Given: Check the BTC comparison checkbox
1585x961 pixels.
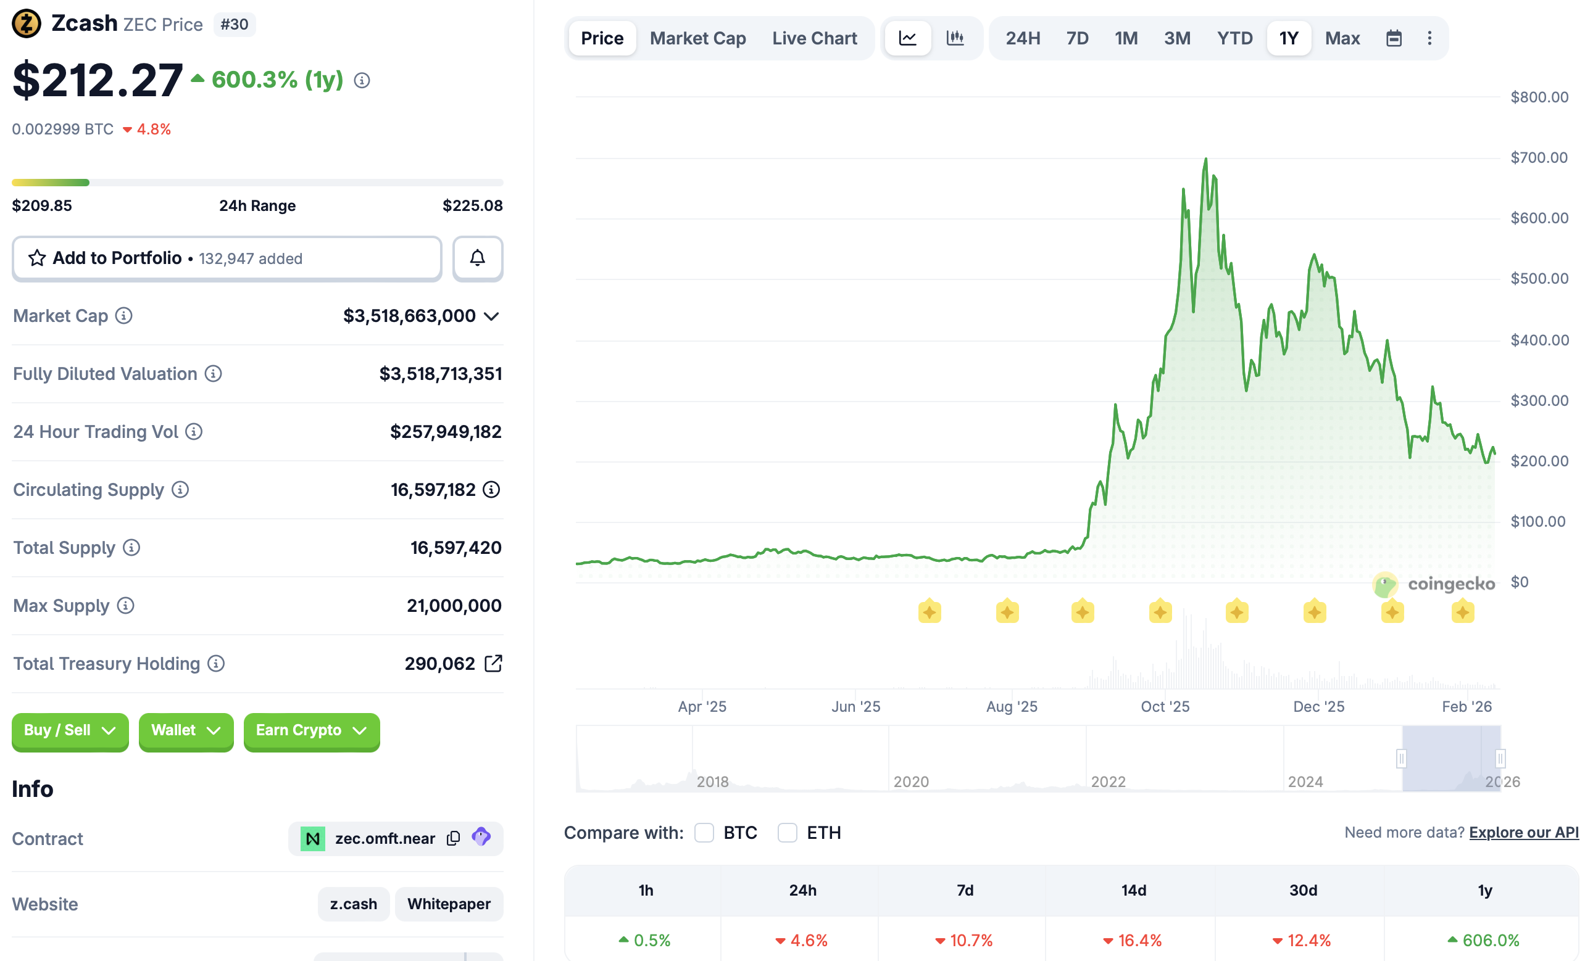Looking at the screenshot, I should pos(704,833).
